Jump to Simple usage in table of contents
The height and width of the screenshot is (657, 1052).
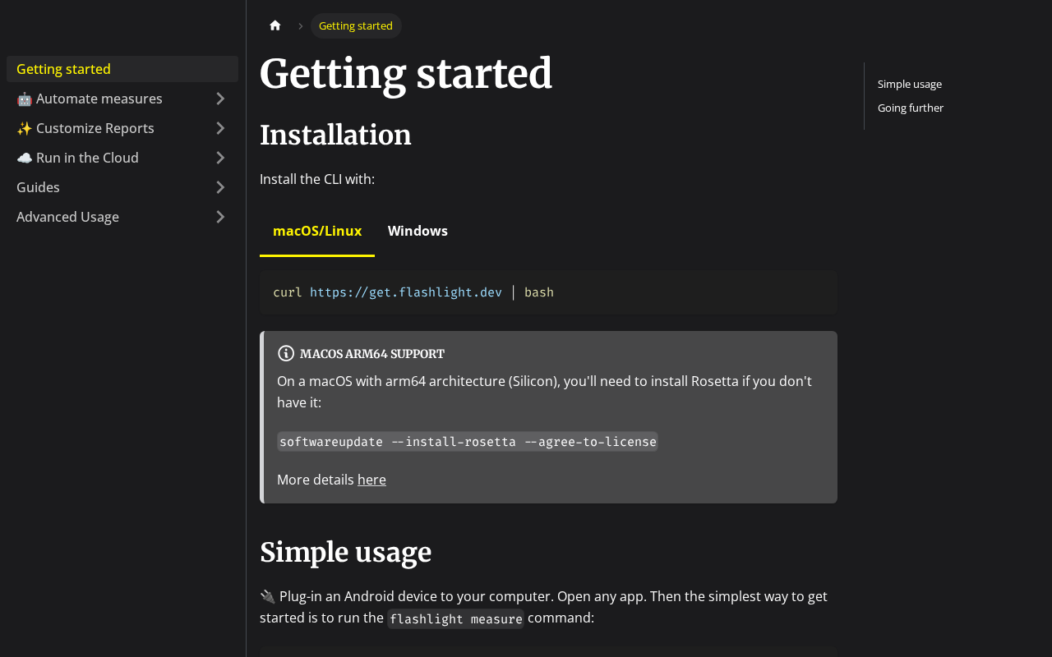tap(910, 84)
